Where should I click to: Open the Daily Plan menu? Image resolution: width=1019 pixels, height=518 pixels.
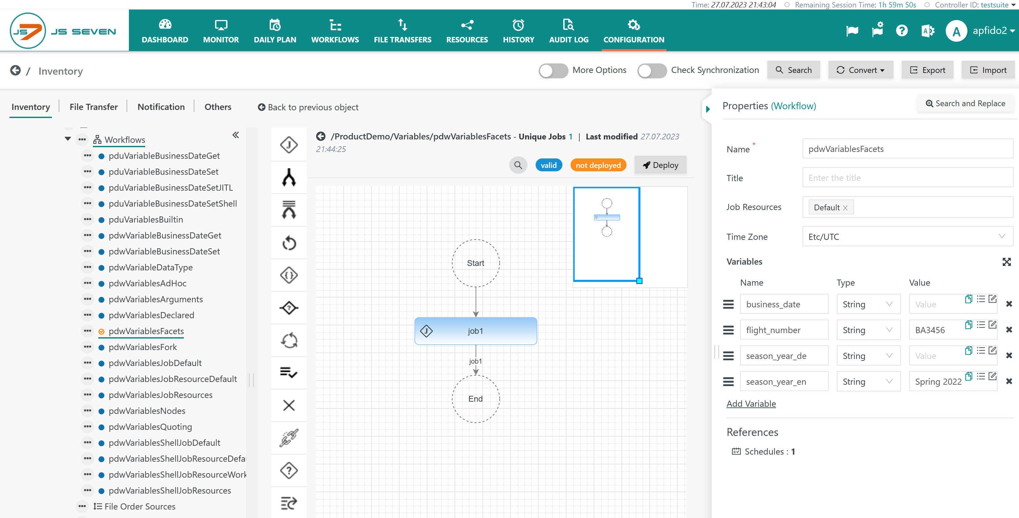pos(275,31)
